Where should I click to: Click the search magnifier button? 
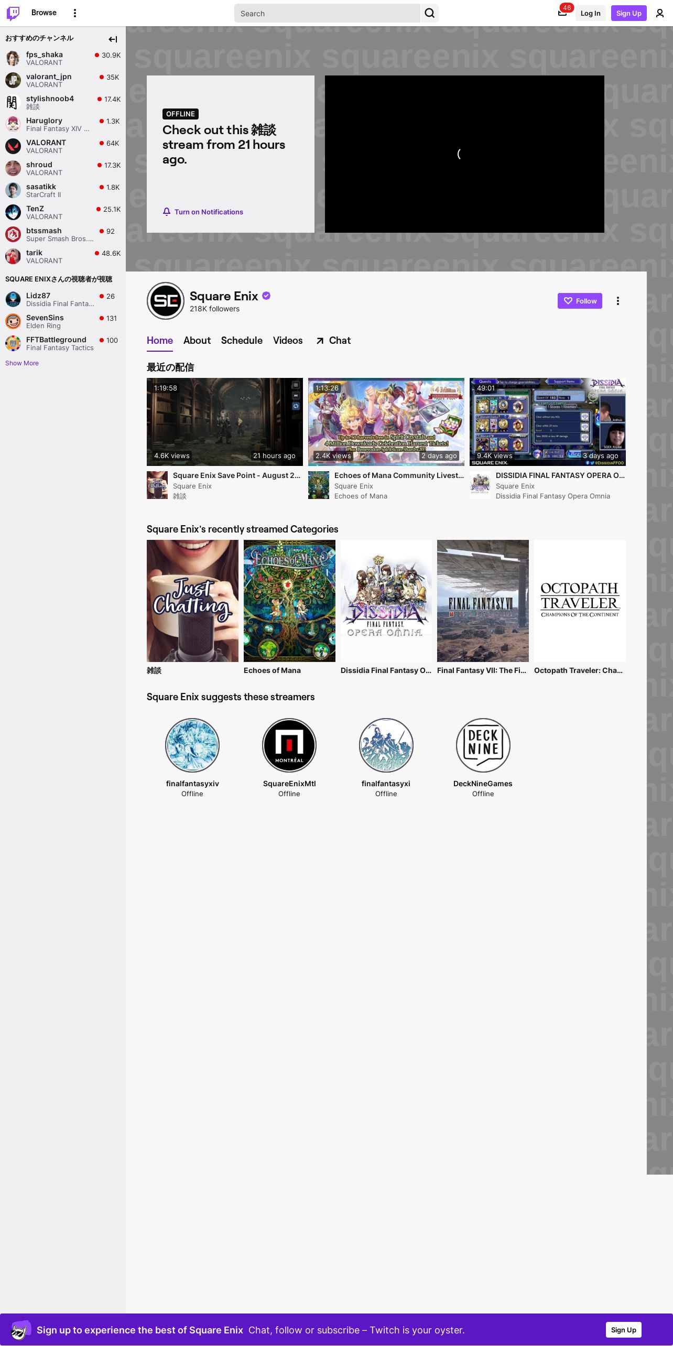pos(430,13)
